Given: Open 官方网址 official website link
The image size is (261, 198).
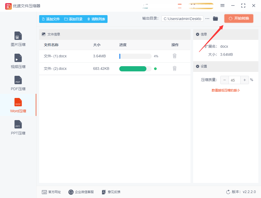Looking at the screenshot, I should (x=51, y=192).
